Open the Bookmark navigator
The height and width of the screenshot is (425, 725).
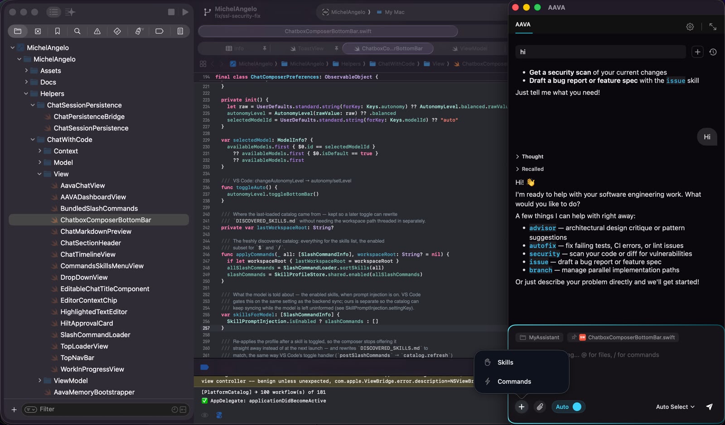58,31
